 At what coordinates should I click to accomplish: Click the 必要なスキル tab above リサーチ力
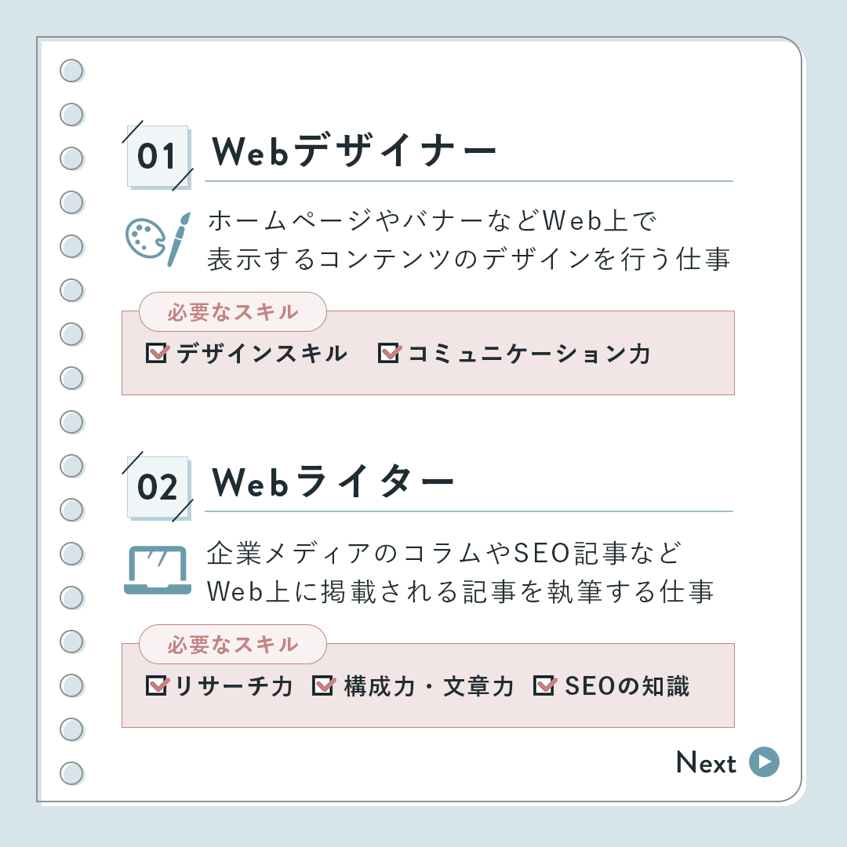[x=233, y=645]
